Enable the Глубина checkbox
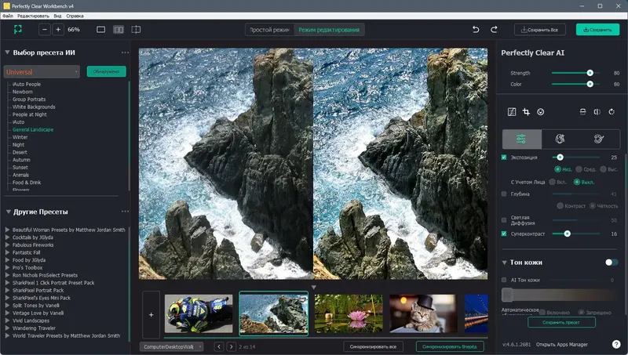The image size is (628, 355). pyautogui.click(x=504, y=194)
